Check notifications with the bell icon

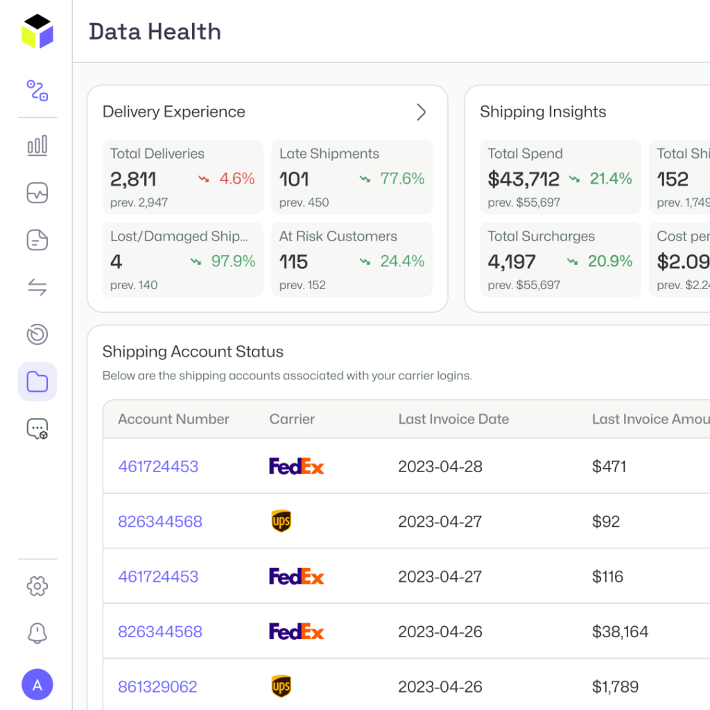pyautogui.click(x=37, y=633)
